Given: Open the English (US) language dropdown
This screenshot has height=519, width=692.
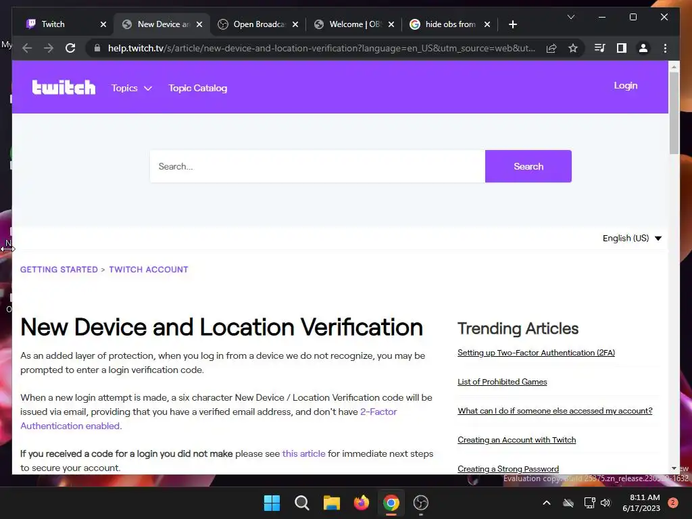Looking at the screenshot, I should click(632, 239).
